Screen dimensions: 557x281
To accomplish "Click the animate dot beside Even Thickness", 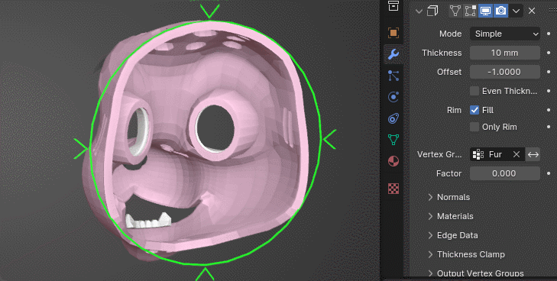I will 549,91.
